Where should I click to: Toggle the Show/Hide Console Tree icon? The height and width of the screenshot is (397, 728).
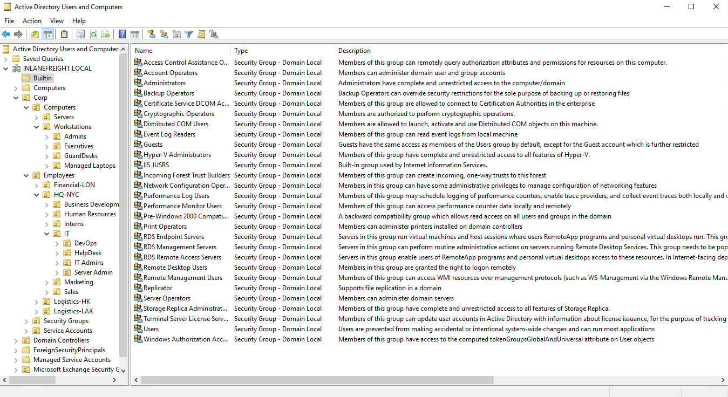point(48,35)
